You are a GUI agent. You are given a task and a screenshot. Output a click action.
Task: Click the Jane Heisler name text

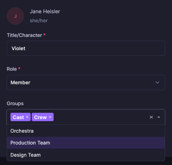pos(45,11)
